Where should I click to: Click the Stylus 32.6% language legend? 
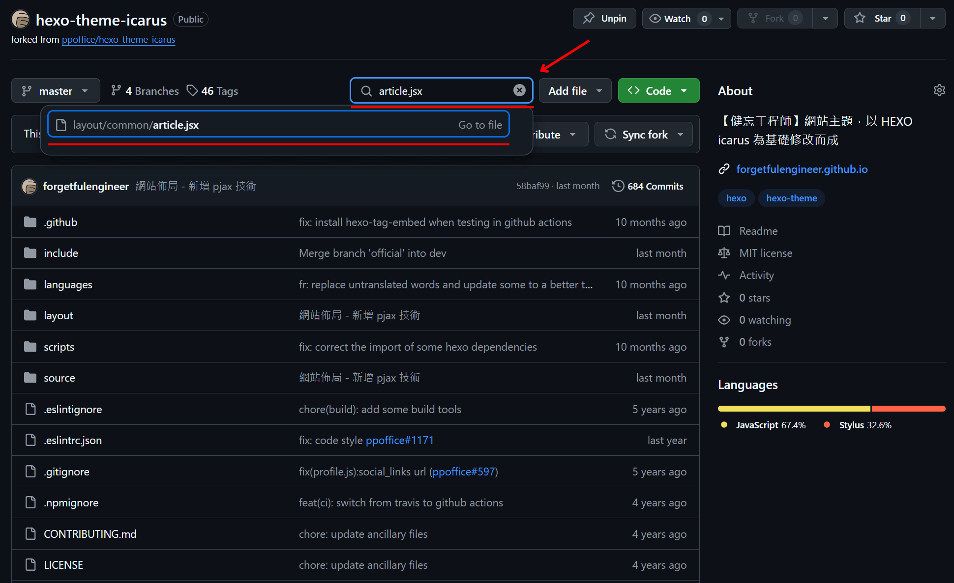(x=858, y=425)
